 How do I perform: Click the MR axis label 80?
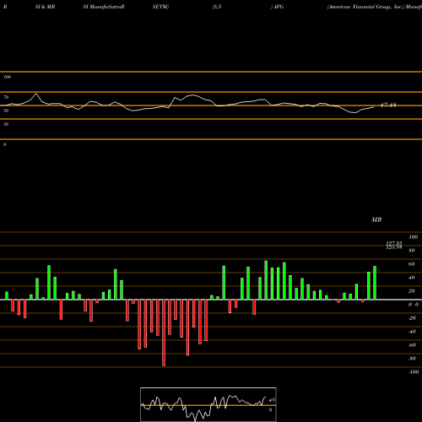[412, 251]
